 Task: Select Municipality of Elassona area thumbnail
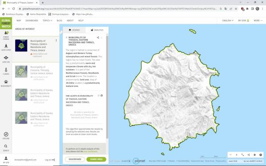(21, 71)
